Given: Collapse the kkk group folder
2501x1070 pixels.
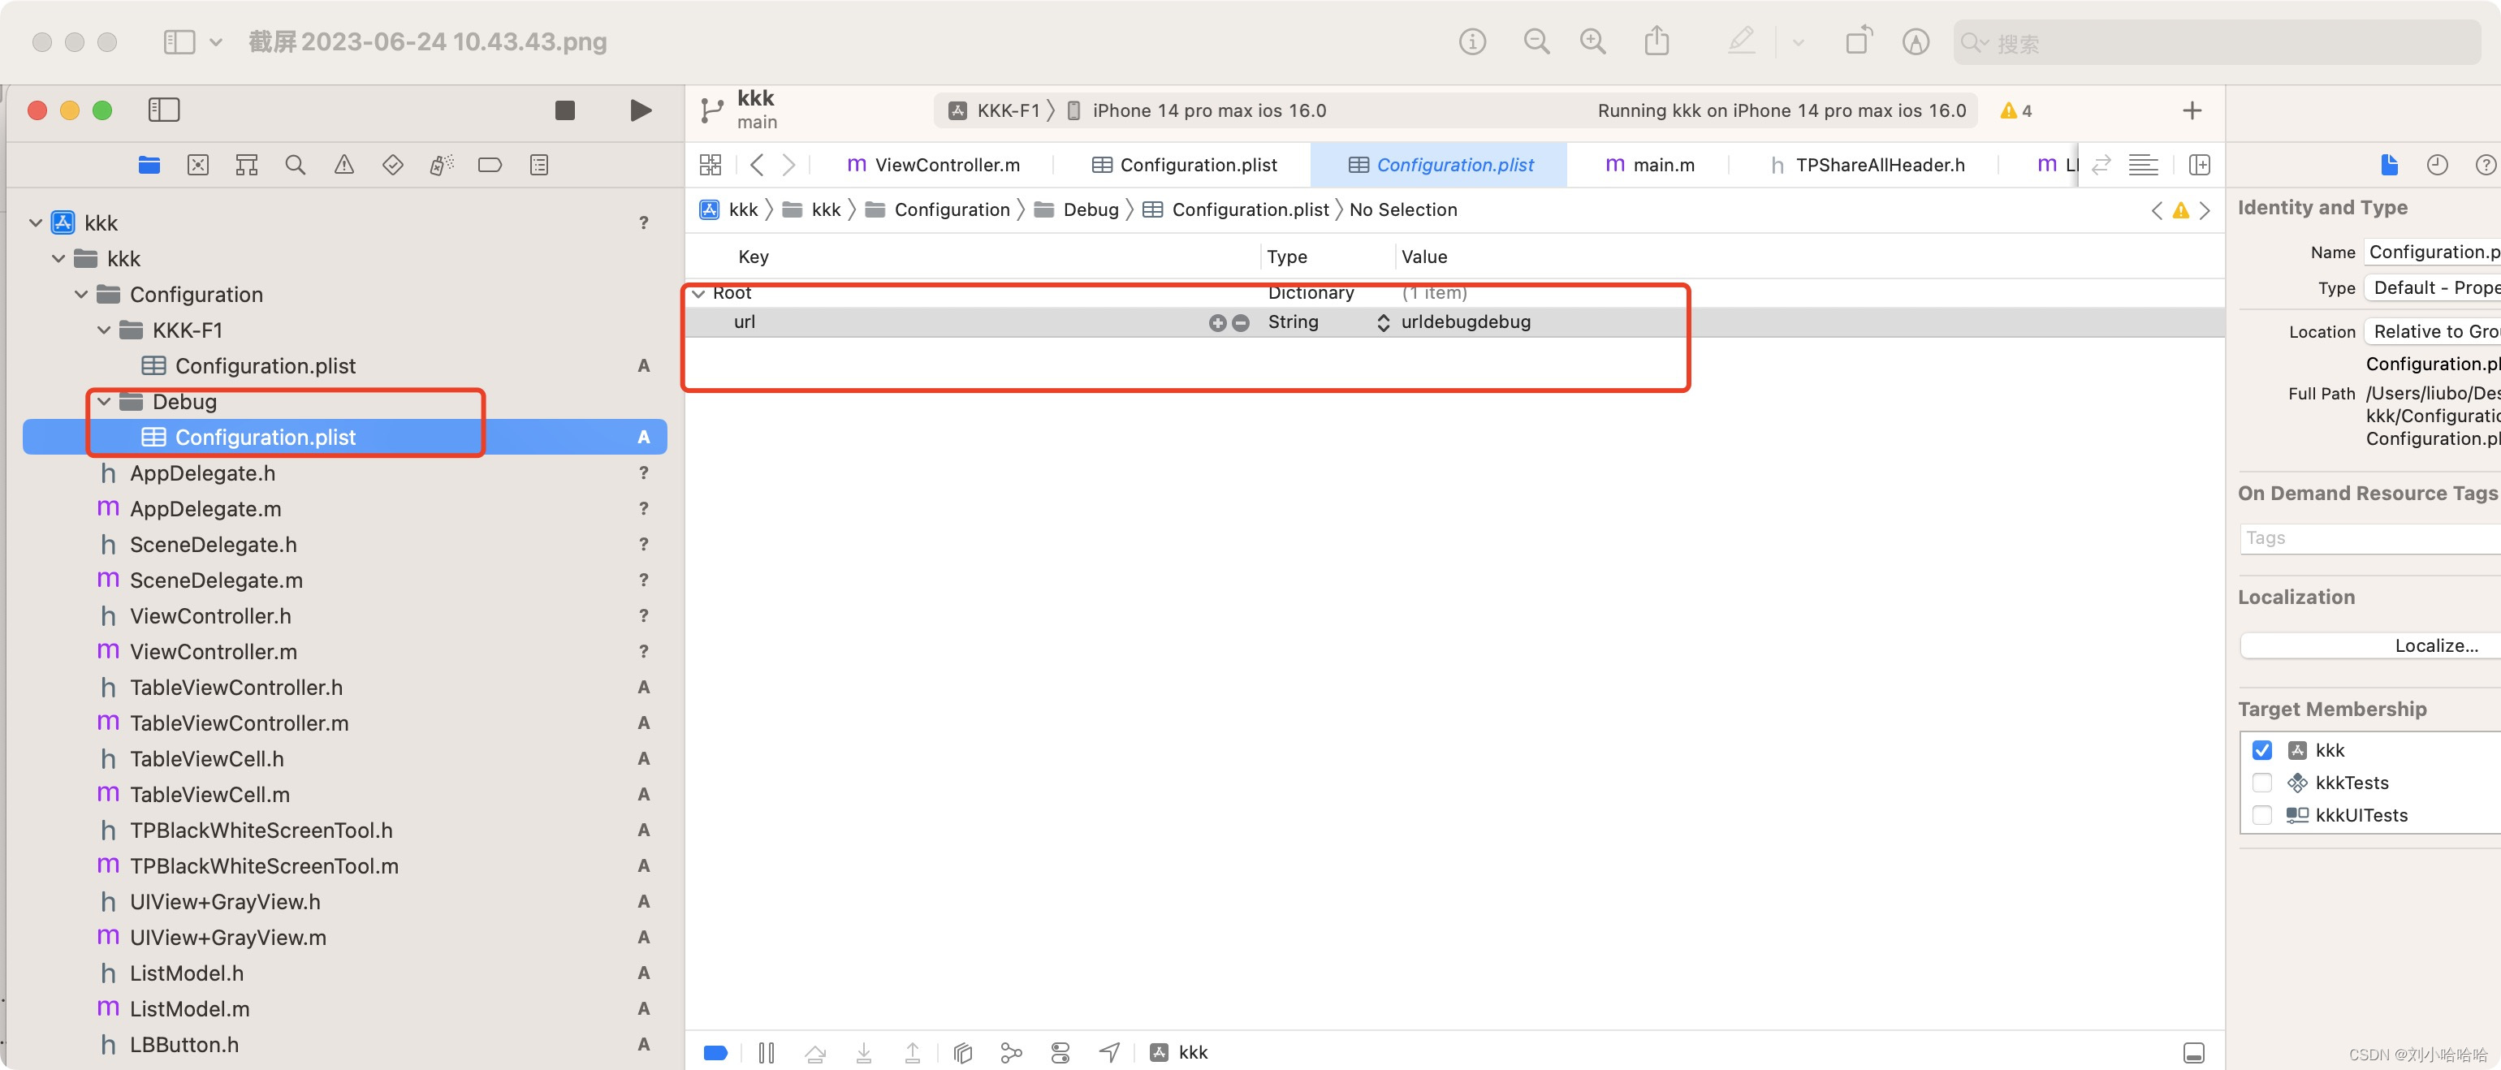Looking at the screenshot, I should pyautogui.click(x=58, y=259).
